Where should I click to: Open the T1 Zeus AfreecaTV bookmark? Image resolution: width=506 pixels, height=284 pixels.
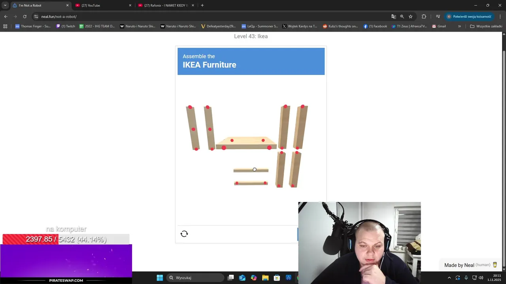pos(410,26)
